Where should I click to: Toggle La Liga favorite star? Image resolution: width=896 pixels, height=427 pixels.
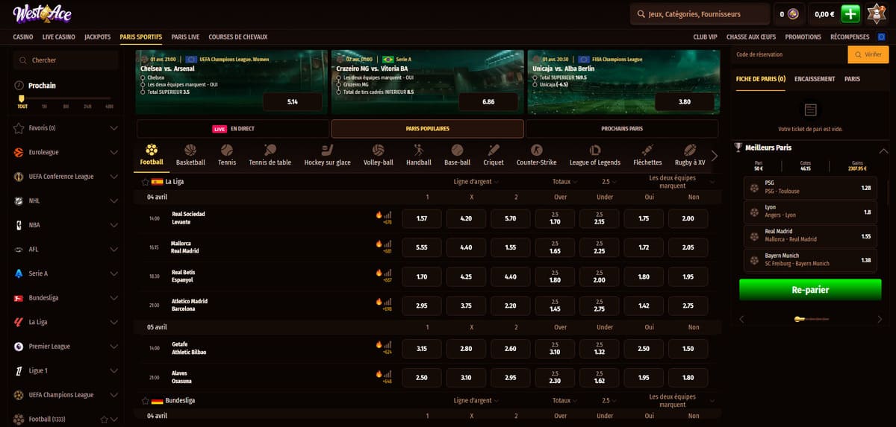pos(146,182)
